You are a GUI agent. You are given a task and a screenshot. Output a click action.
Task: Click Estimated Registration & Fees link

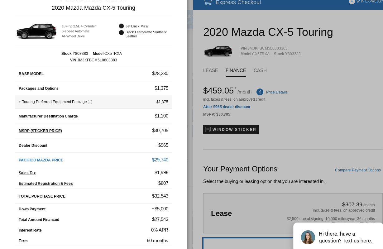(x=45, y=184)
